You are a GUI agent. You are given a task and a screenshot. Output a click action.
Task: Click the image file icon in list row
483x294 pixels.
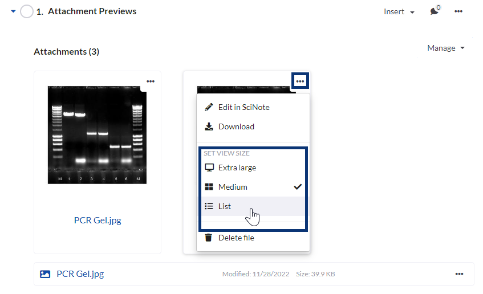[45, 274]
